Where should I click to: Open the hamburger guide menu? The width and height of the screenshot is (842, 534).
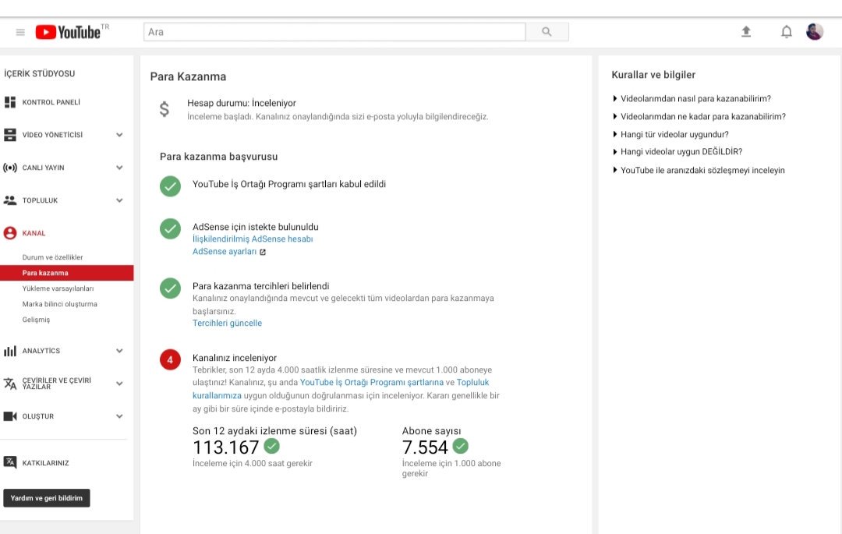coord(20,32)
